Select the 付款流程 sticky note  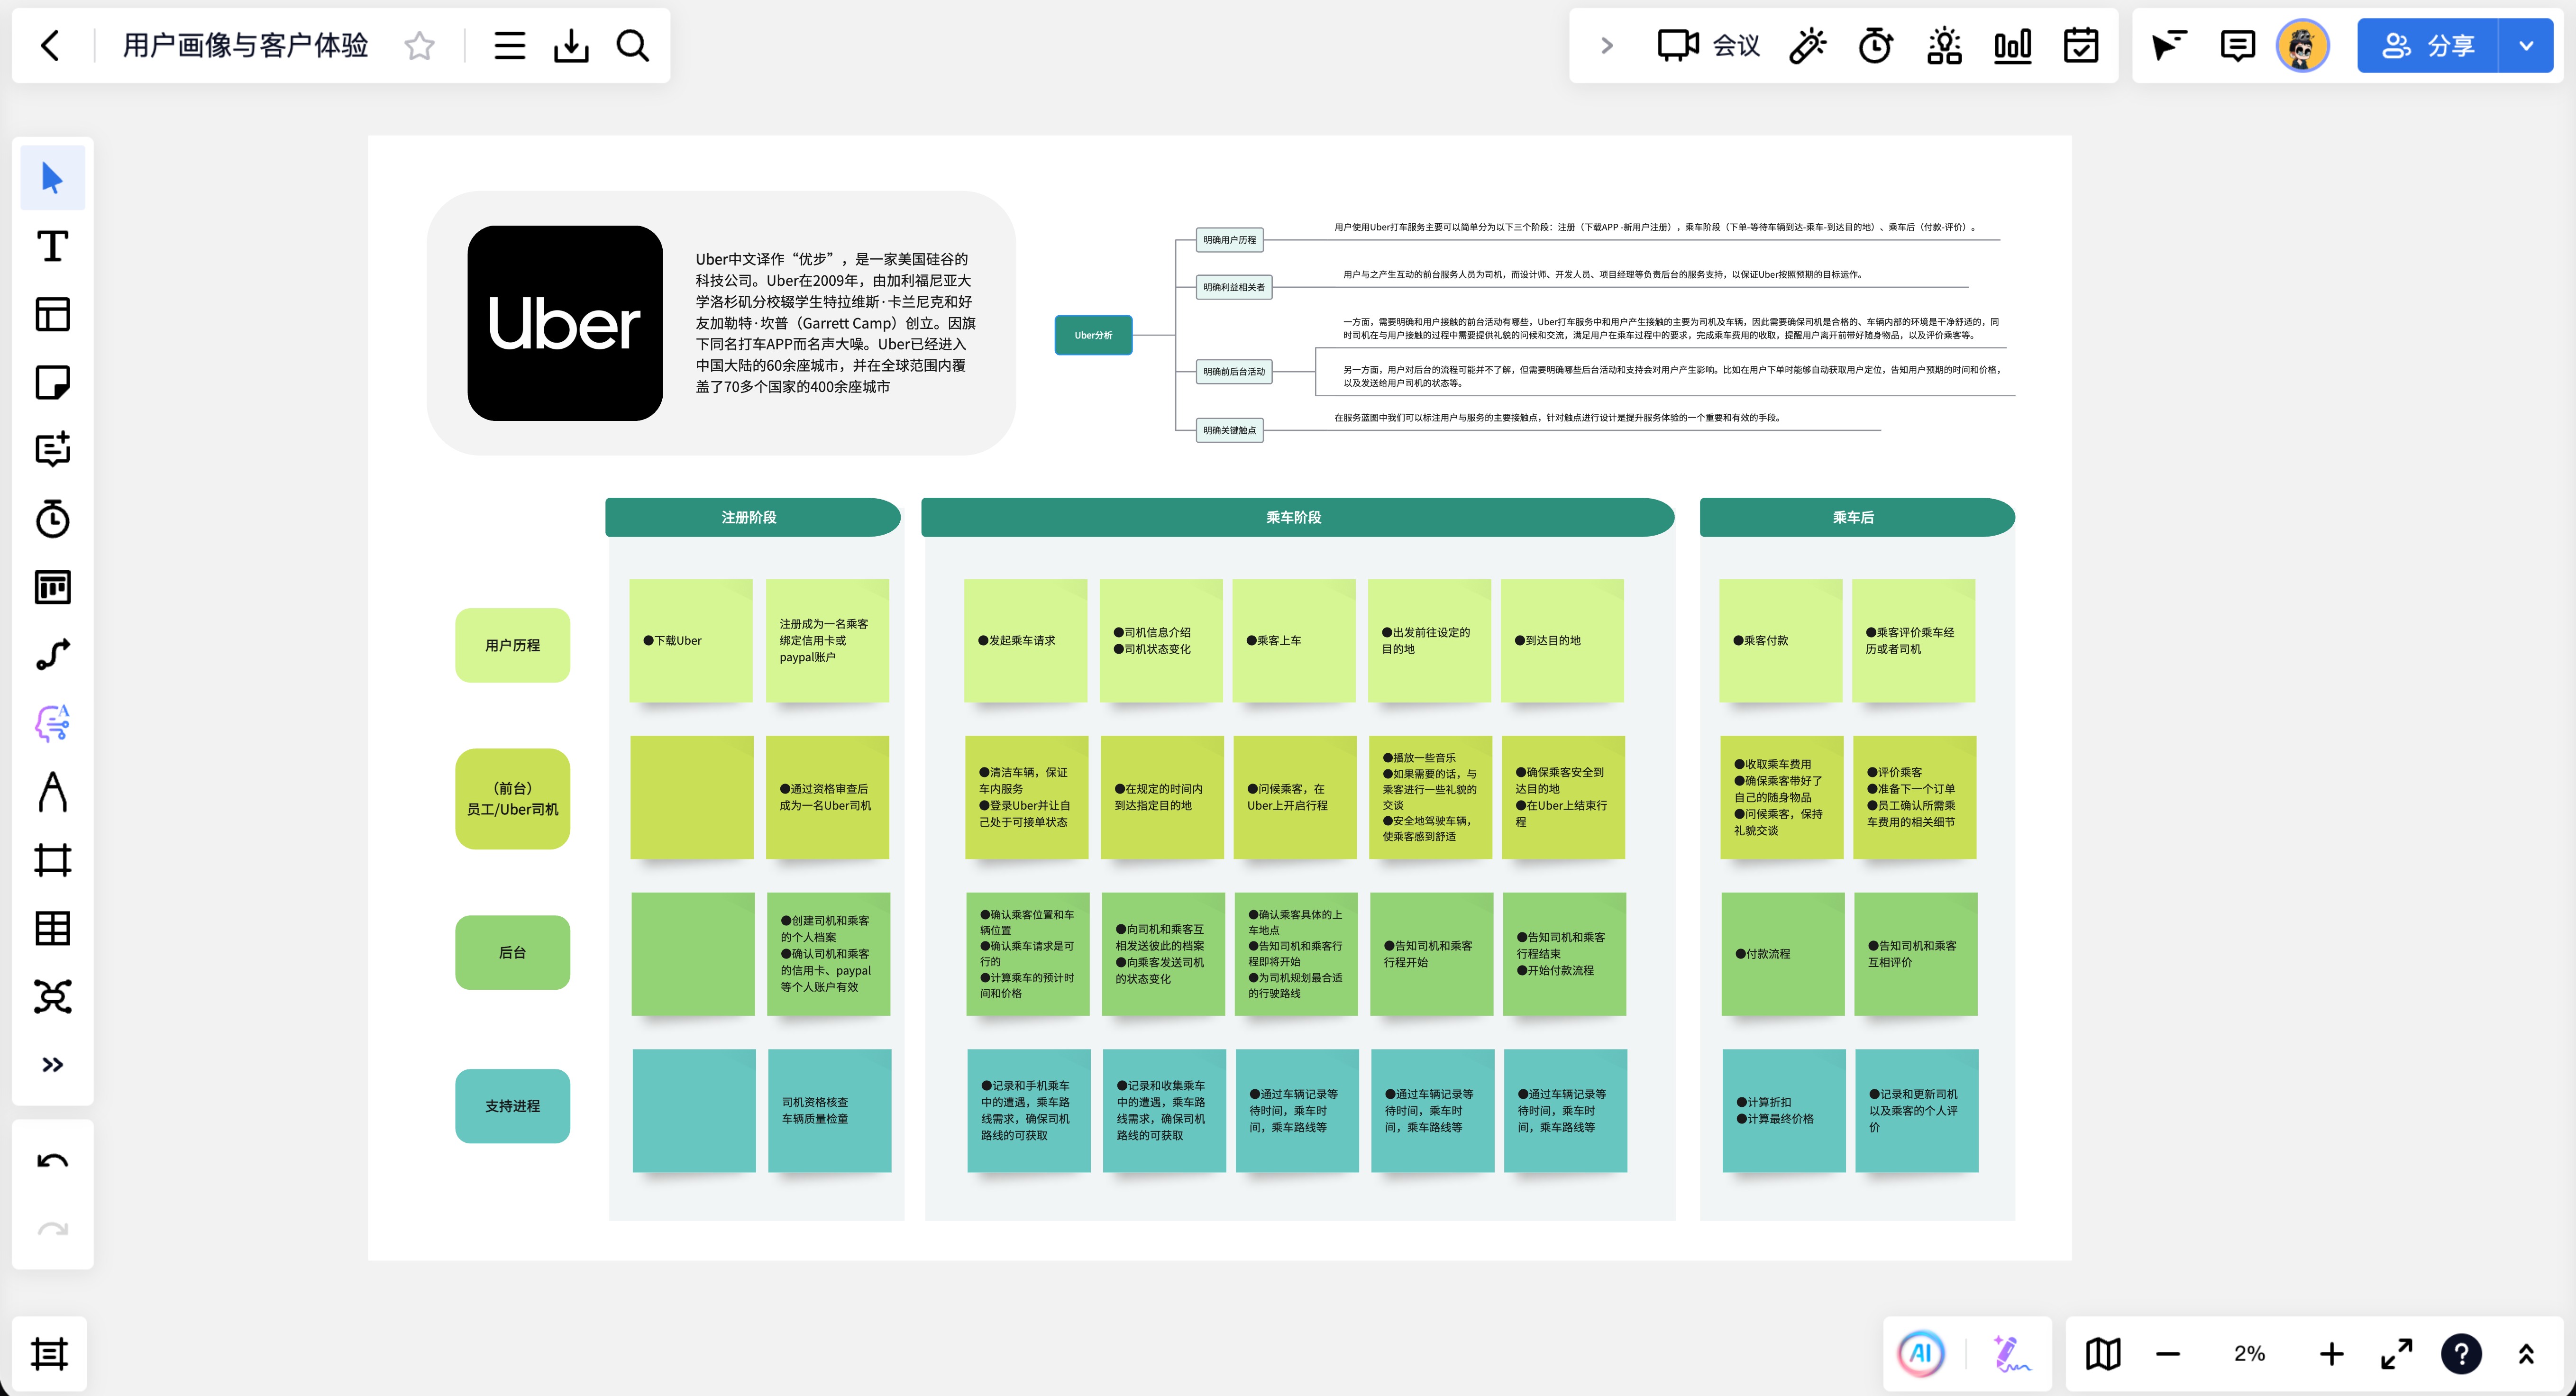coord(1782,954)
